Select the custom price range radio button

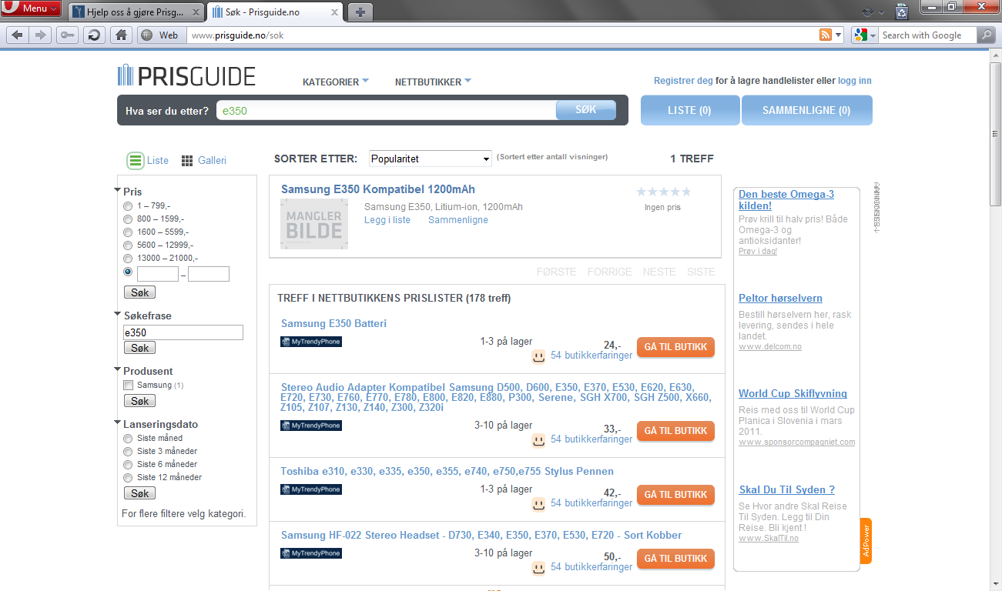click(128, 272)
